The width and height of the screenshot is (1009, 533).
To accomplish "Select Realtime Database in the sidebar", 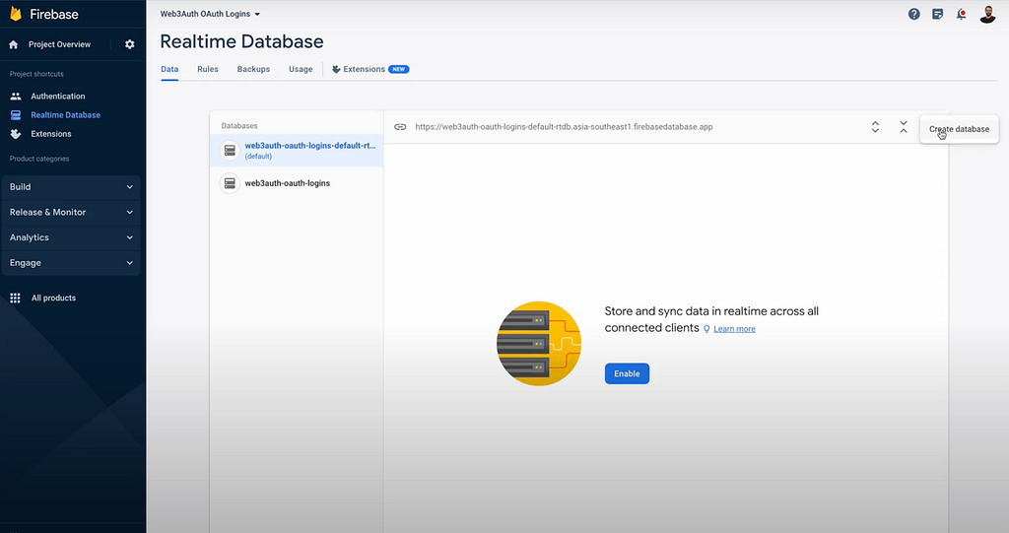I will [66, 114].
